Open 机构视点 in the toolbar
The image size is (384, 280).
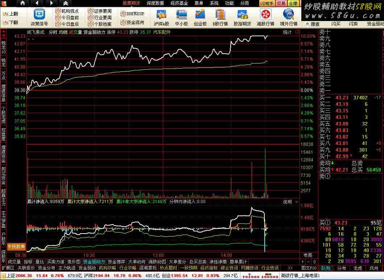(67, 11)
